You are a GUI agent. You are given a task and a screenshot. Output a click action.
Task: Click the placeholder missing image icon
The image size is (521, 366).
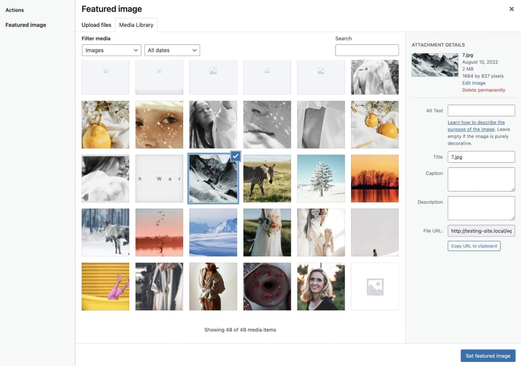pos(375,286)
